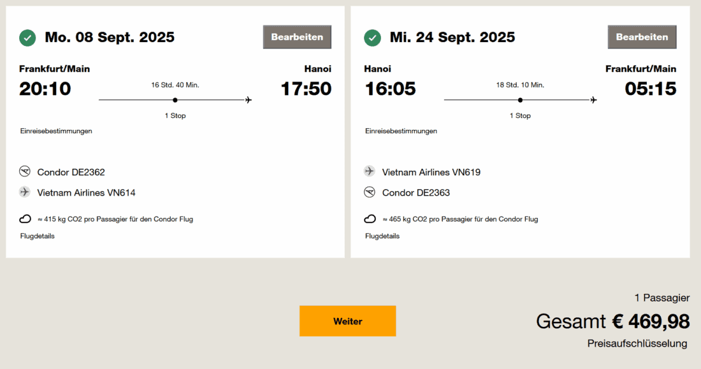701x369 pixels.
Task: Click the Condor logo icon beside DE2362
Action: pos(25,171)
